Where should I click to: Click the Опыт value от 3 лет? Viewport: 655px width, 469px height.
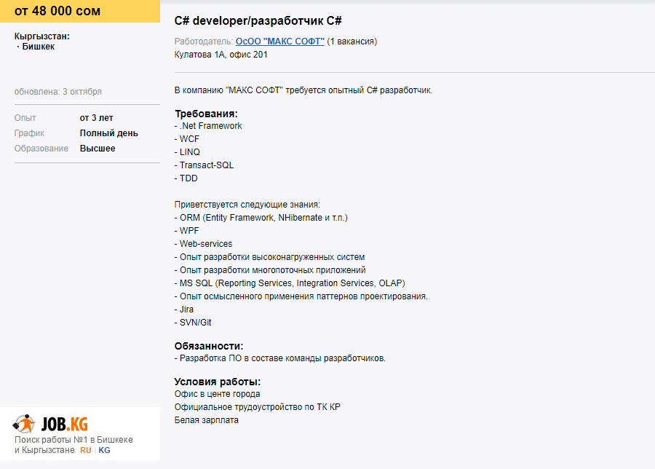pyautogui.click(x=97, y=118)
